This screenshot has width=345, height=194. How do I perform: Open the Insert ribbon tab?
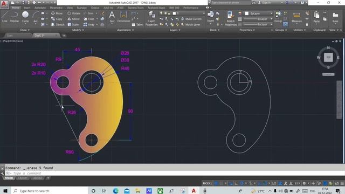[27, 8]
